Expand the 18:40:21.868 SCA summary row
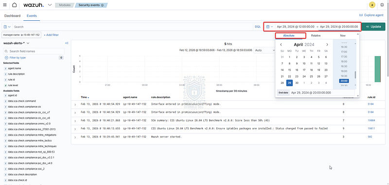 75,121
